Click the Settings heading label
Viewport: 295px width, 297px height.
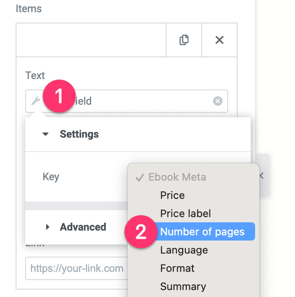coord(79,134)
